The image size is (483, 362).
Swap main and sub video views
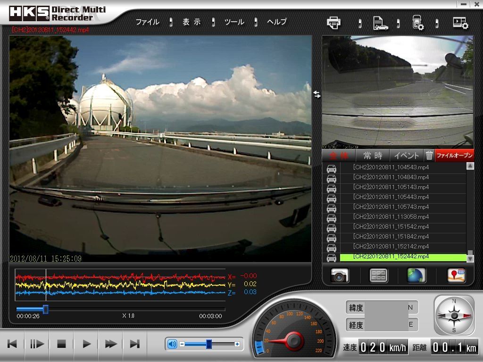[x=317, y=94]
